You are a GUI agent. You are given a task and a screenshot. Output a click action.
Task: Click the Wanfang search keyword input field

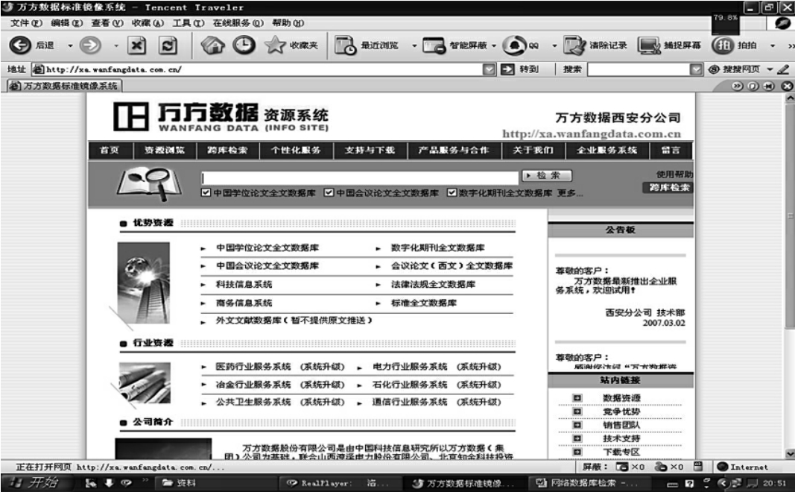point(360,177)
